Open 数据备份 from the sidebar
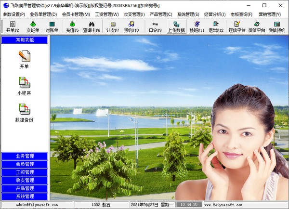Viewport: 289px width, 209px height. click(25, 112)
